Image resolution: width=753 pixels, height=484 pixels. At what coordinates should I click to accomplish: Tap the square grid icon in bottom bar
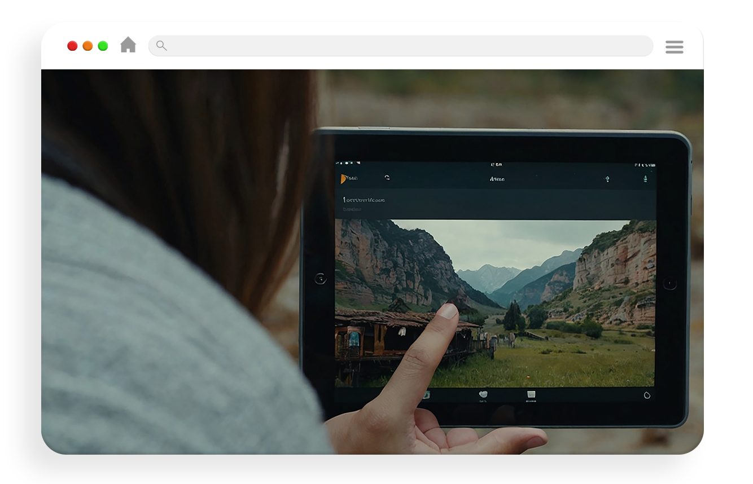(x=531, y=395)
